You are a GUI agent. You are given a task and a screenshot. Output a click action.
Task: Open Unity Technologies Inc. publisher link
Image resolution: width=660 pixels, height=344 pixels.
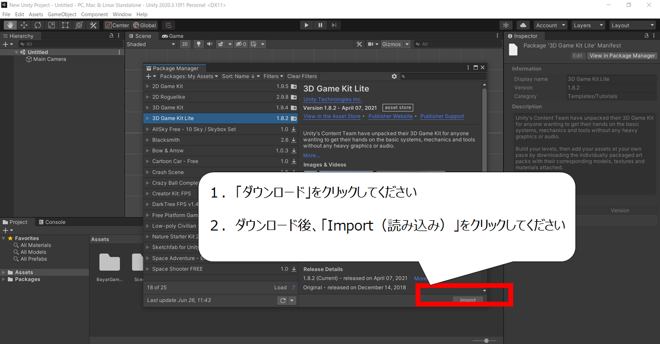click(333, 100)
